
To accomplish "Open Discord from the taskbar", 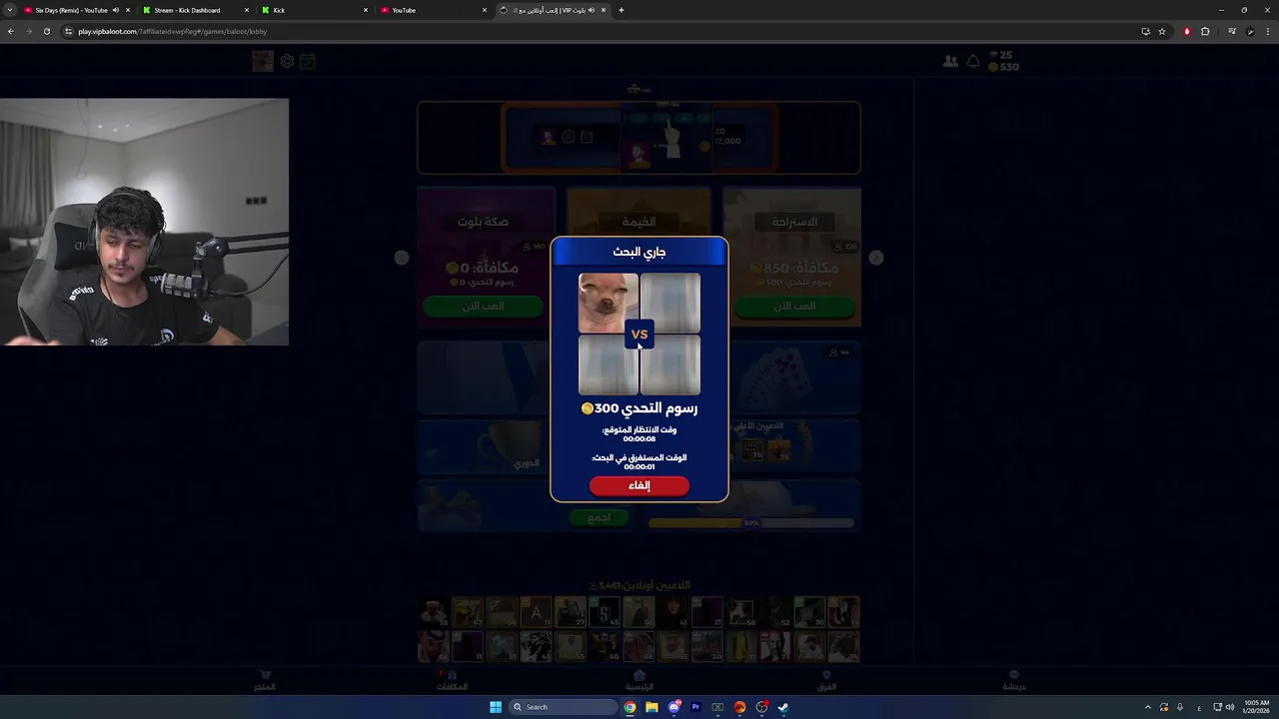I will coord(673,707).
